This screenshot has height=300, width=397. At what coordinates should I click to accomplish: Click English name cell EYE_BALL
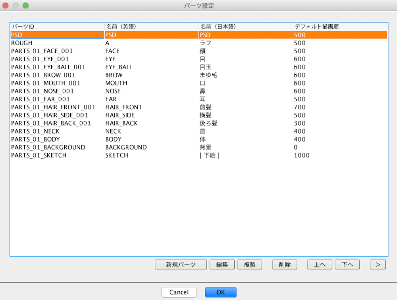pyautogui.click(x=151, y=67)
